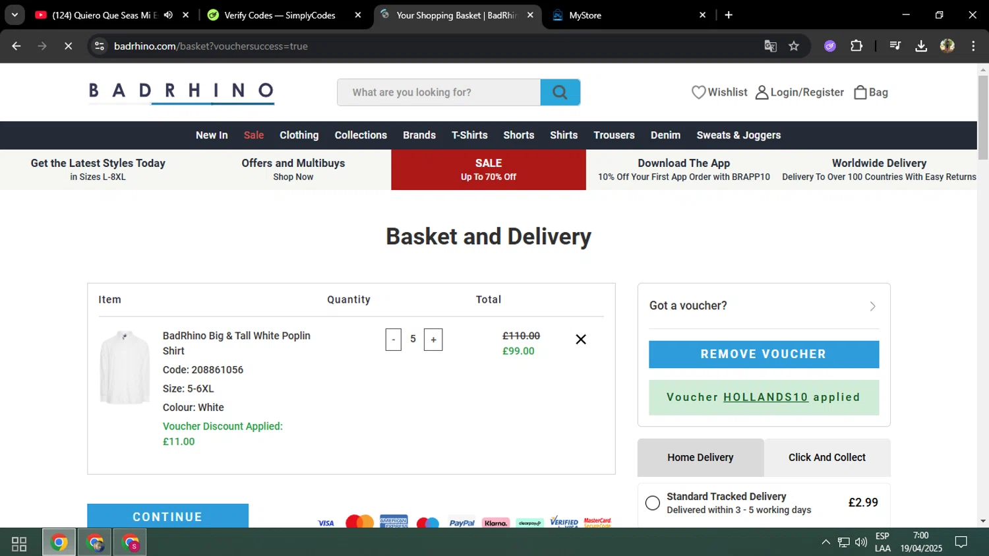Open the Clothing menu
Screen dimensions: 989x556
click(x=299, y=135)
